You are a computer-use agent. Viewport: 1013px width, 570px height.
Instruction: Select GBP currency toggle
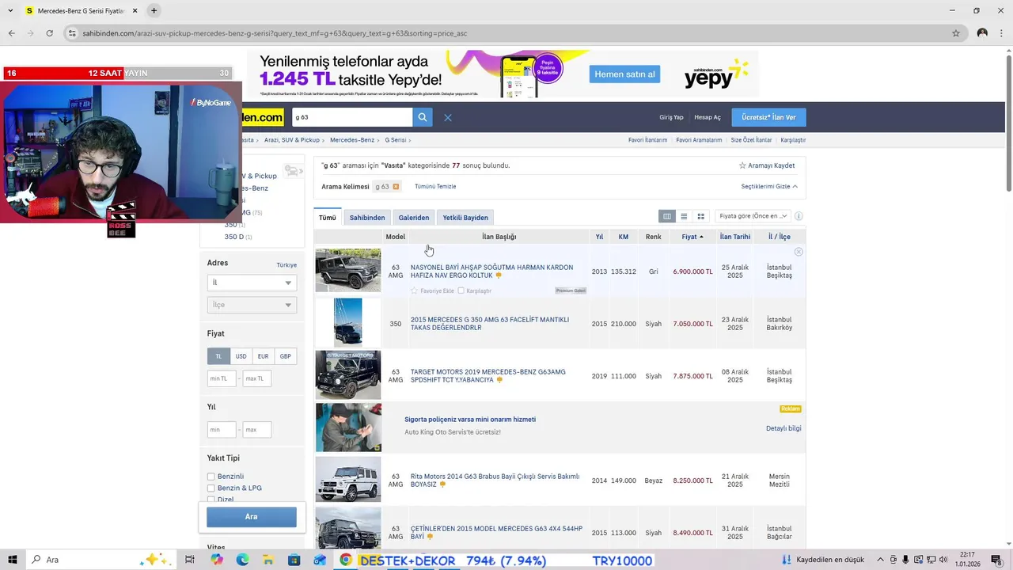pyautogui.click(x=285, y=356)
